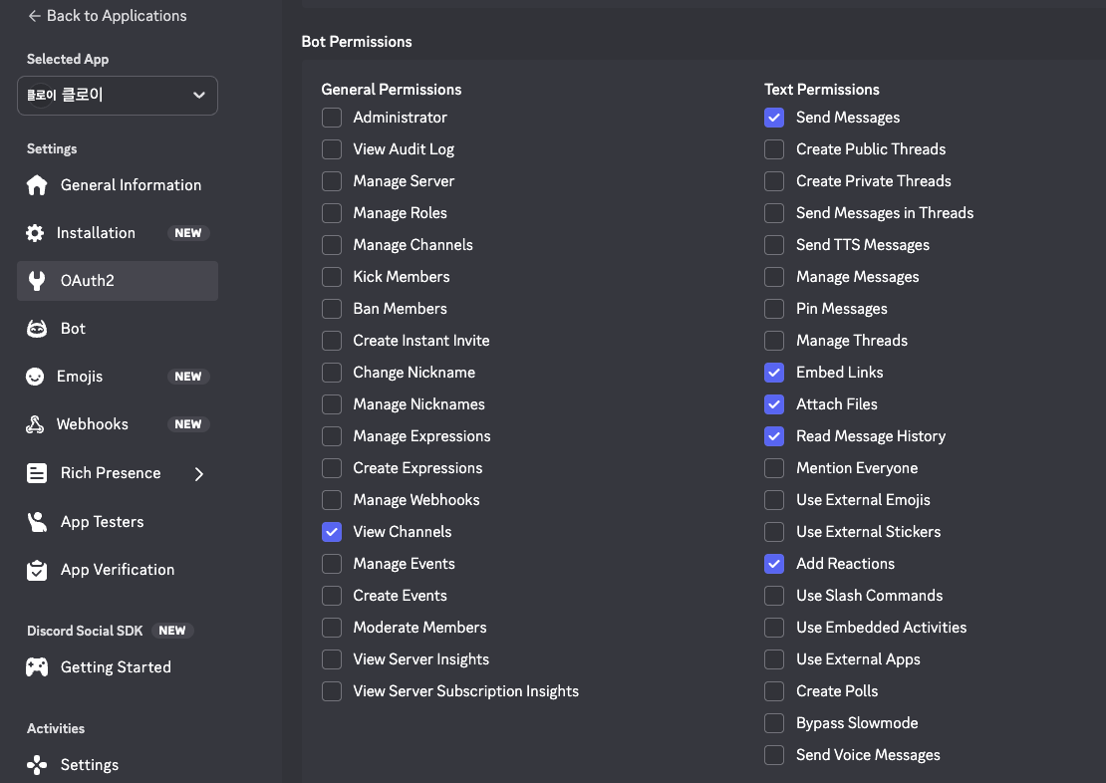Image resolution: width=1106 pixels, height=783 pixels.
Task: Check the Change Nickname permission
Action: pyautogui.click(x=332, y=373)
